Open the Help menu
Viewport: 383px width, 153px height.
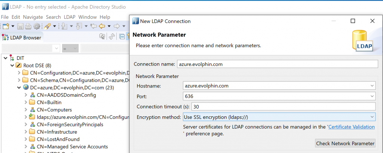point(105,17)
